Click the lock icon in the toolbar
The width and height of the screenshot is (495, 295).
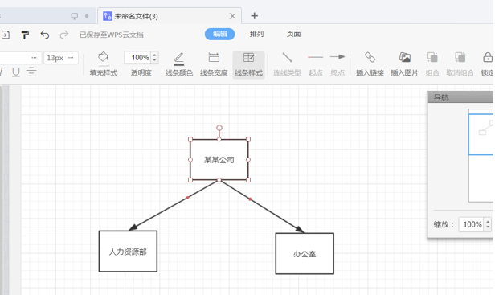pos(488,58)
